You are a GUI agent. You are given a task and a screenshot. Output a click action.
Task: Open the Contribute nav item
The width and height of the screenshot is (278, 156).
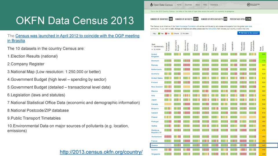point(214,5)
